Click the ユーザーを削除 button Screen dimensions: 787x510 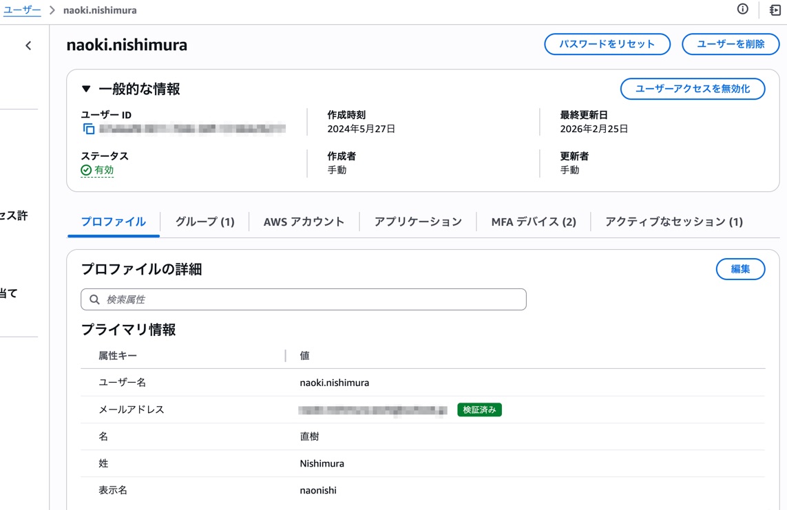click(x=730, y=44)
